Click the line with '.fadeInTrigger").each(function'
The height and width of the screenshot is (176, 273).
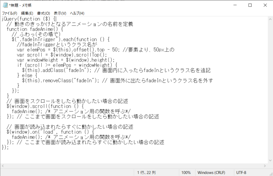(61, 39)
